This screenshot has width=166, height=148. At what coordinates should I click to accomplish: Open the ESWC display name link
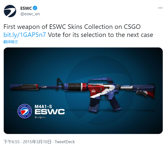26,8
